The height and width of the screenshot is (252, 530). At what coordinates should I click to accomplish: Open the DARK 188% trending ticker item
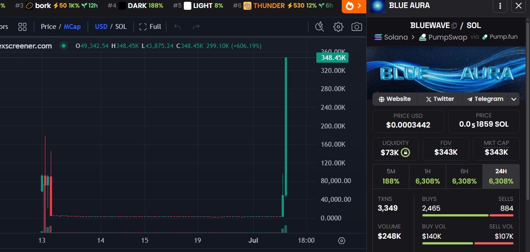pyautogui.click(x=136, y=6)
